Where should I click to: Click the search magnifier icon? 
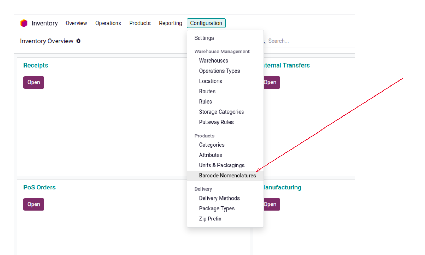[264, 41]
